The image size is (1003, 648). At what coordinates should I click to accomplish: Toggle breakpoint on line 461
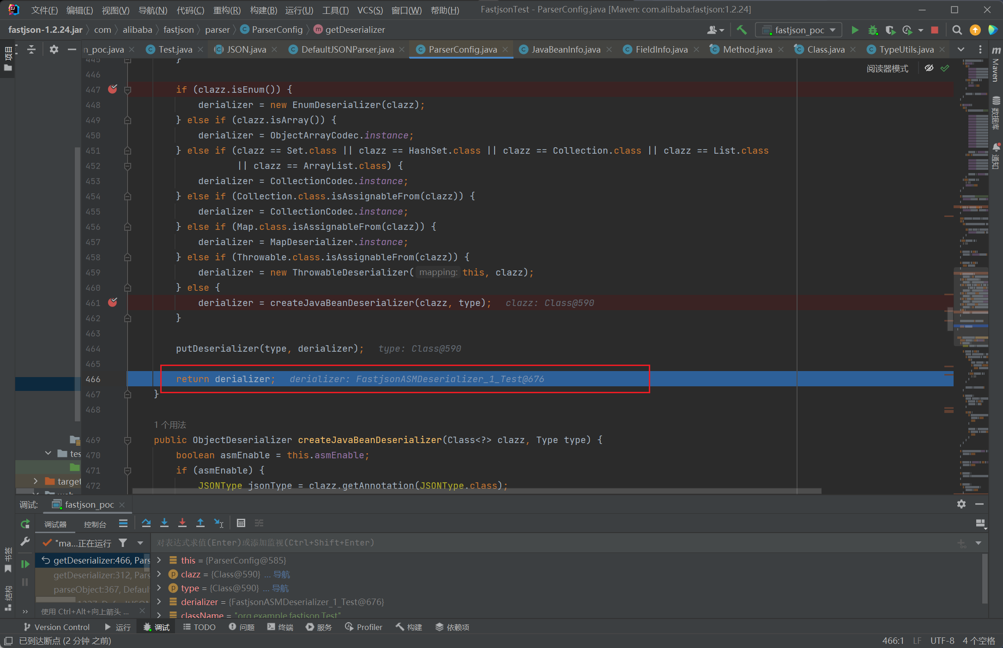(x=113, y=302)
